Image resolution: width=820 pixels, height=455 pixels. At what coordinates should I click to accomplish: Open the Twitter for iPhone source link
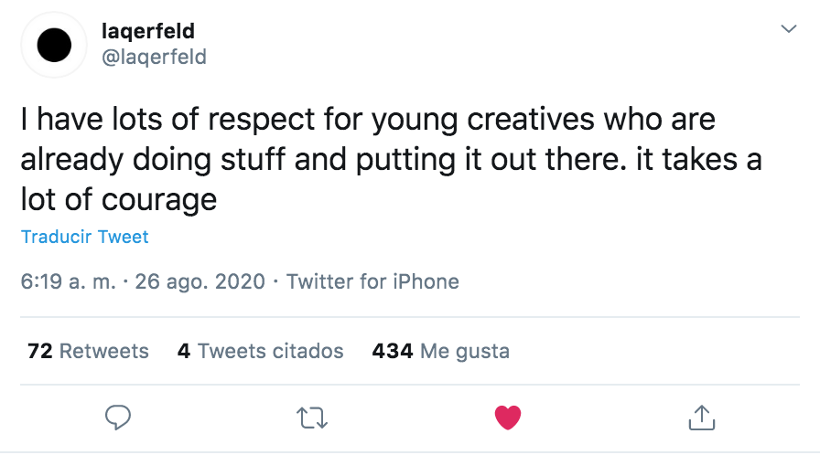[372, 281]
